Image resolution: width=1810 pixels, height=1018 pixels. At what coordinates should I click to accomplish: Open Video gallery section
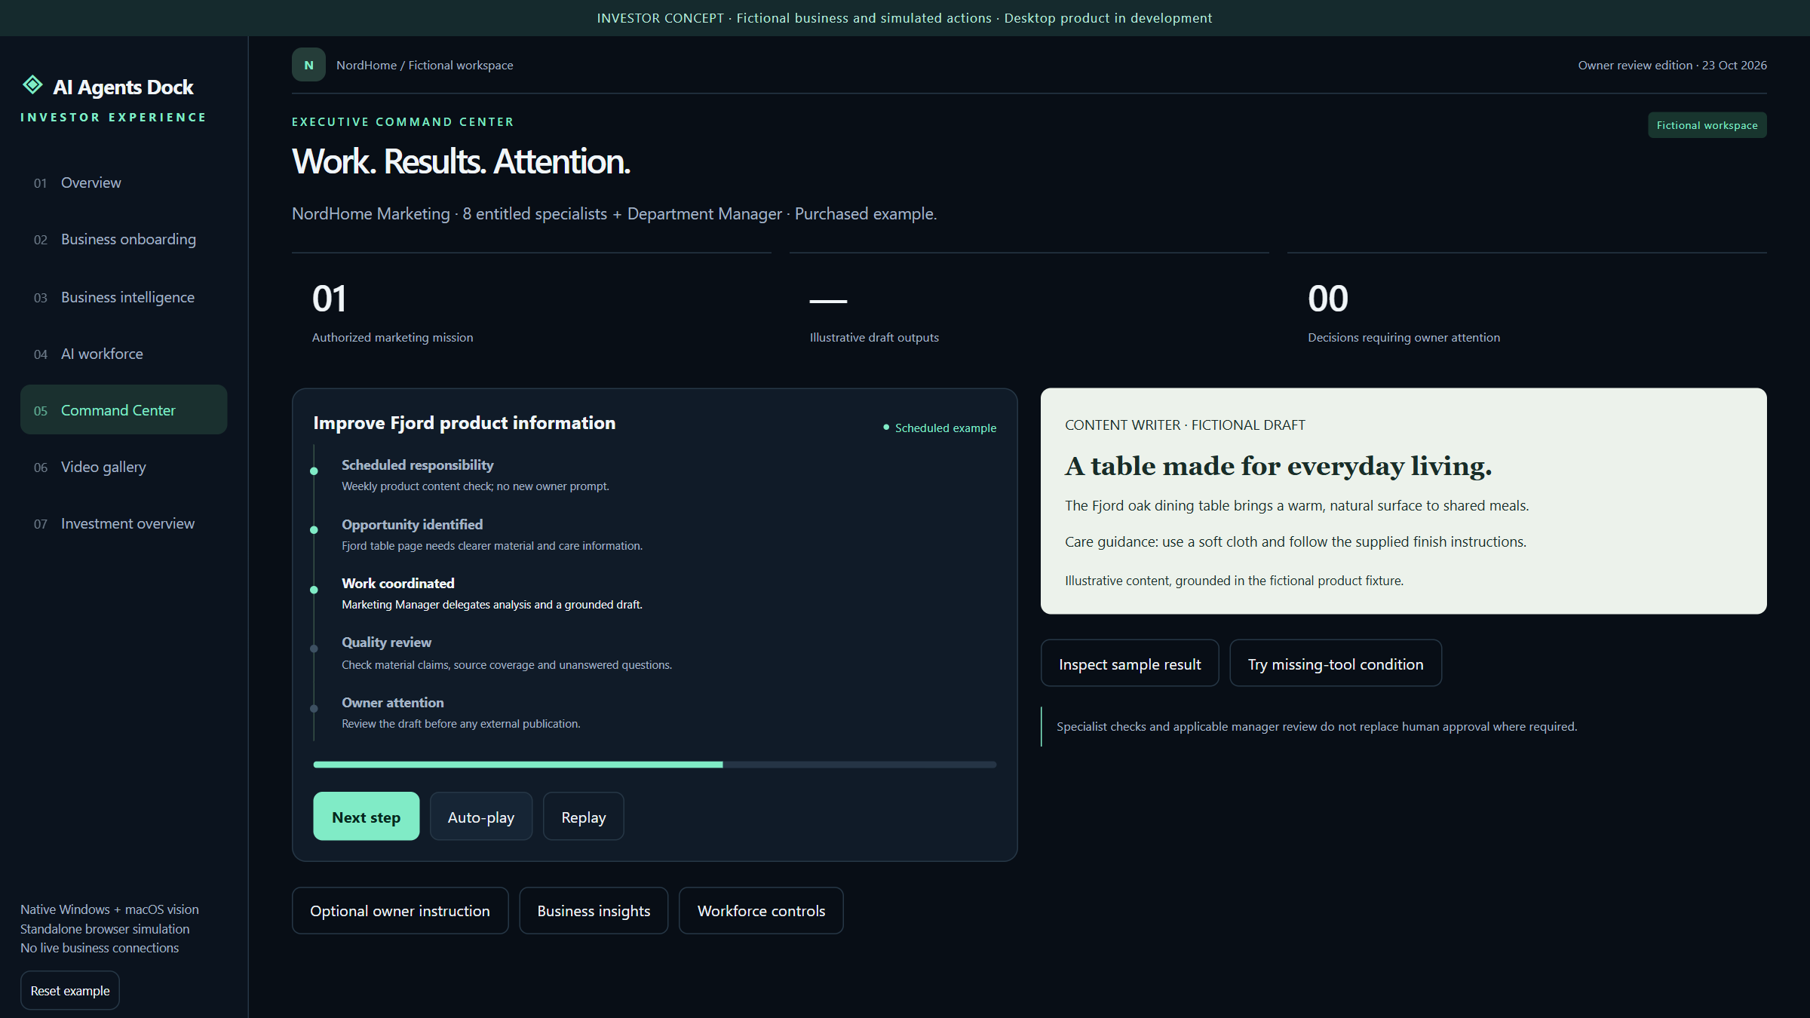(124, 467)
